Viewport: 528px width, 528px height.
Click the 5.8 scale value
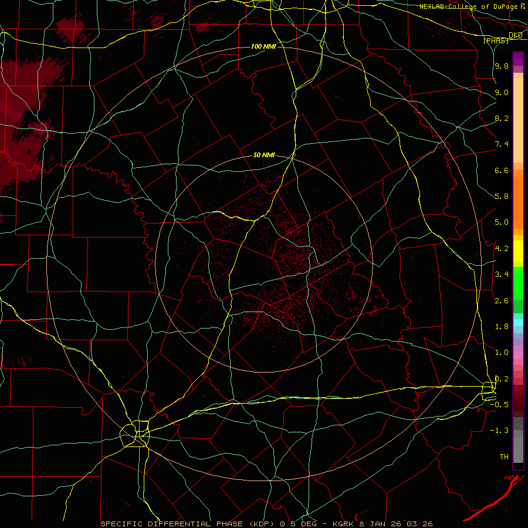point(502,197)
